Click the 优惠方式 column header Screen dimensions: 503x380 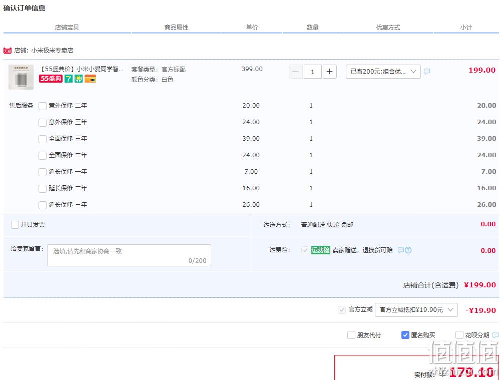(x=388, y=27)
